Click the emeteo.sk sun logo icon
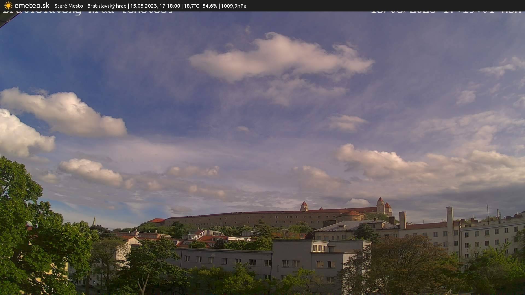The height and width of the screenshot is (295, 525). coord(8,6)
